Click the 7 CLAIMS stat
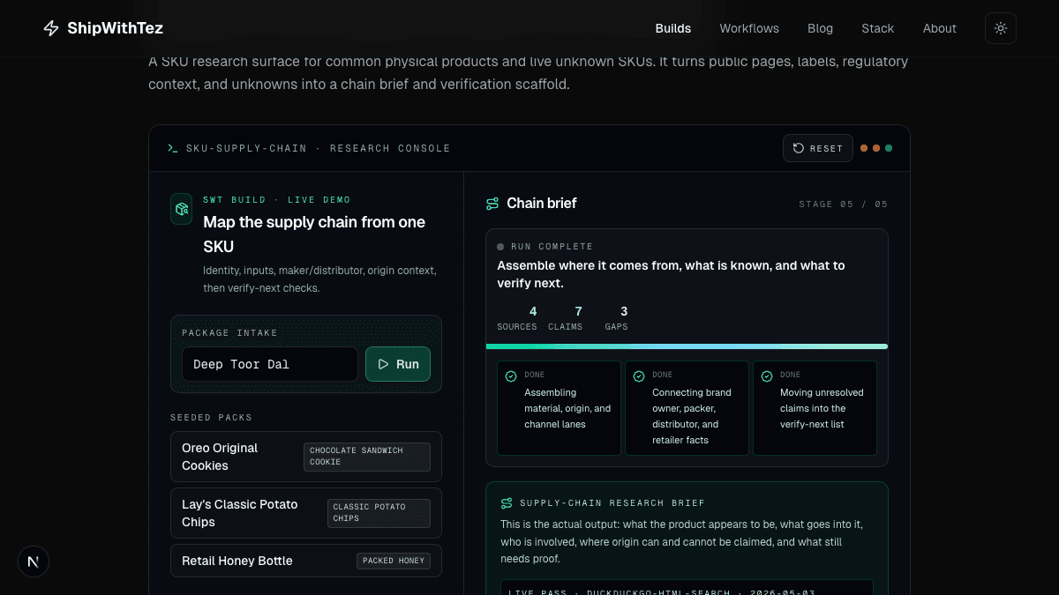1059x595 pixels. pos(565,318)
